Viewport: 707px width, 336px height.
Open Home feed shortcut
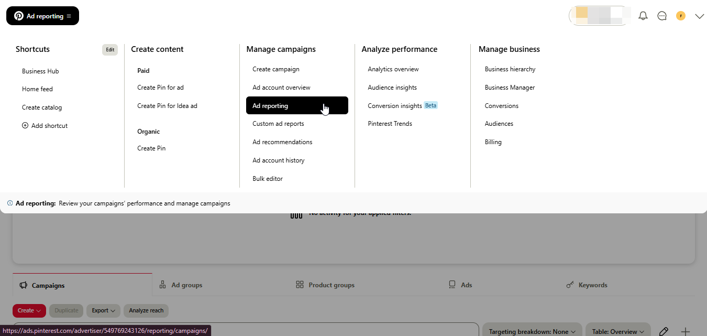pyautogui.click(x=37, y=89)
